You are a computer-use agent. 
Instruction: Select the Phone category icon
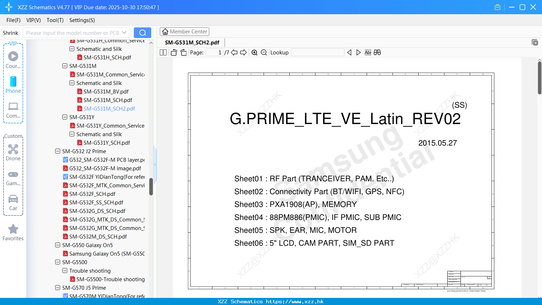13,81
